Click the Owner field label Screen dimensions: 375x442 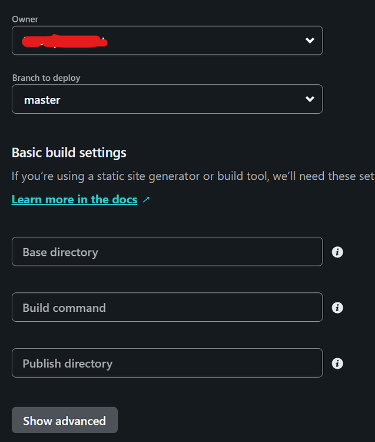[25, 19]
